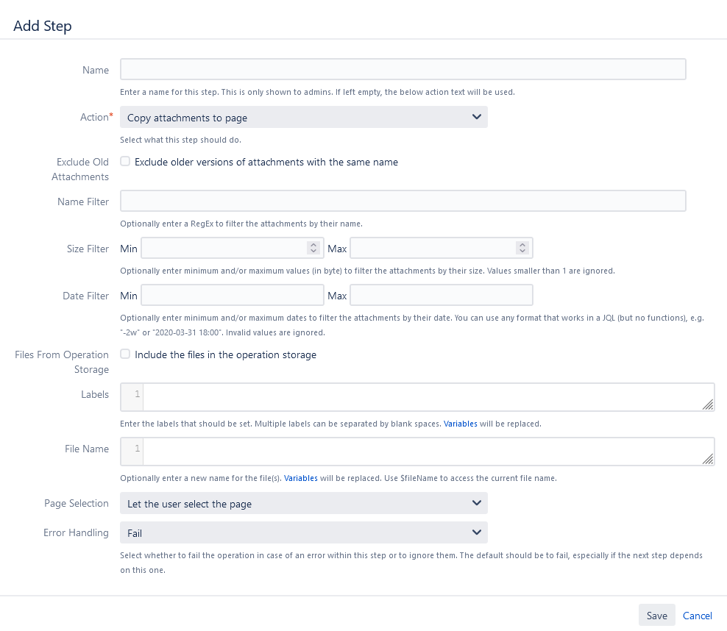Open the Action dropdown

click(x=303, y=117)
